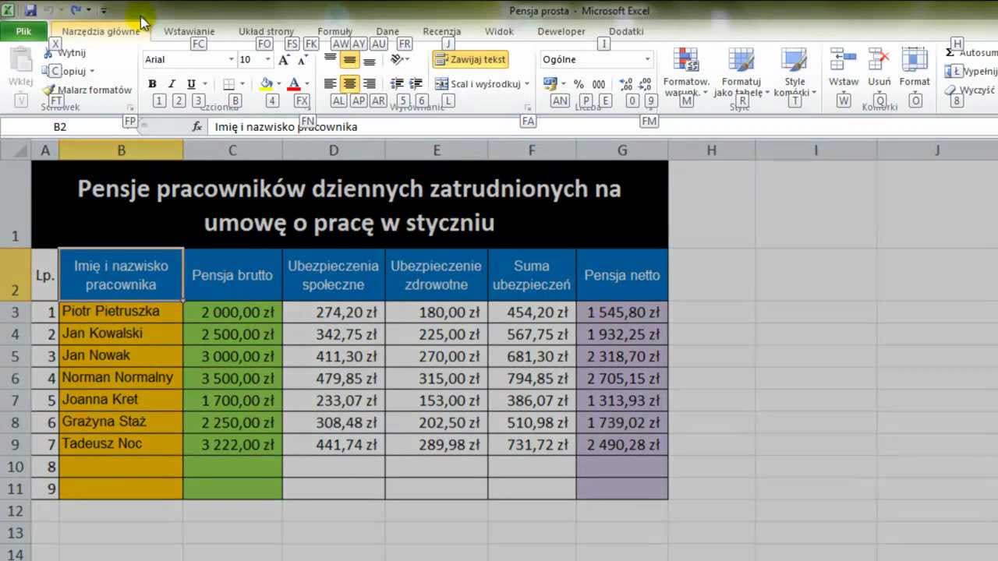998x561 pixels.
Task: Switch to the Dane tab
Action: click(388, 32)
